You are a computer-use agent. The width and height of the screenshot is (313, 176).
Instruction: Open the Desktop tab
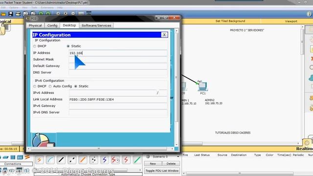(x=69, y=25)
